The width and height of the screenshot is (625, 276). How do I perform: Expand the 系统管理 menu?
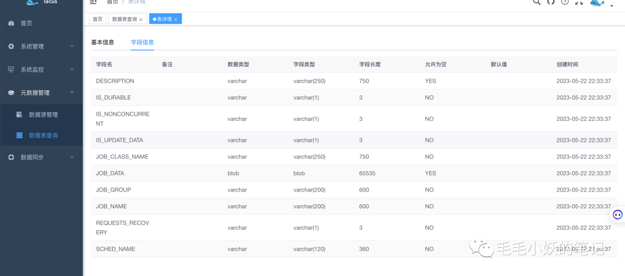42,46
